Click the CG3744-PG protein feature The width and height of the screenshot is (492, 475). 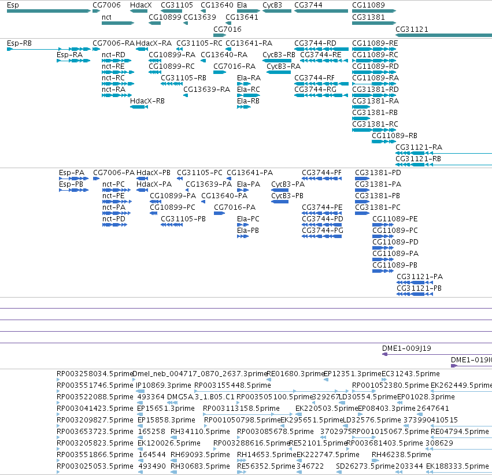point(321,236)
